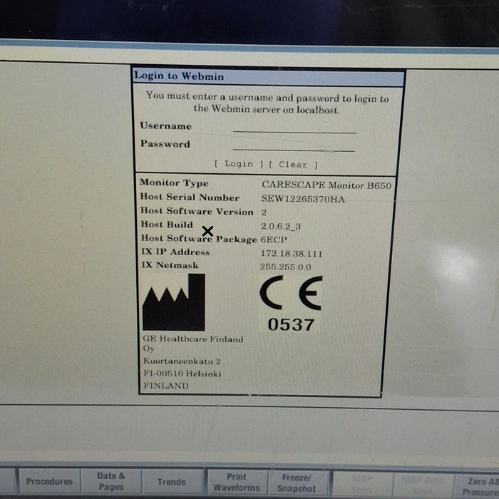This screenshot has width=499, height=499.
Task: Select serial number SEW12265370HA
Action: [x=303, y=199]
